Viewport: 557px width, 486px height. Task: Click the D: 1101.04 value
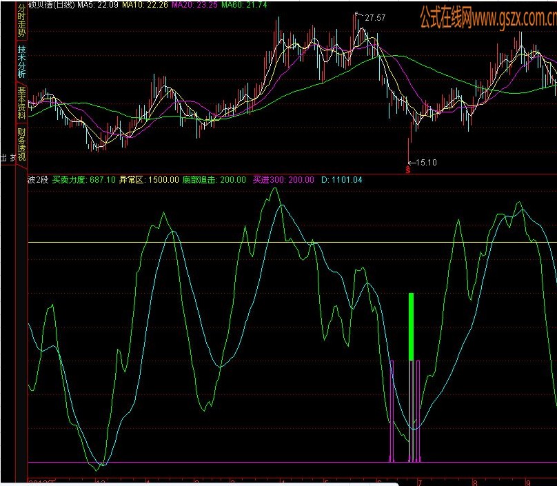click(342, 180)
